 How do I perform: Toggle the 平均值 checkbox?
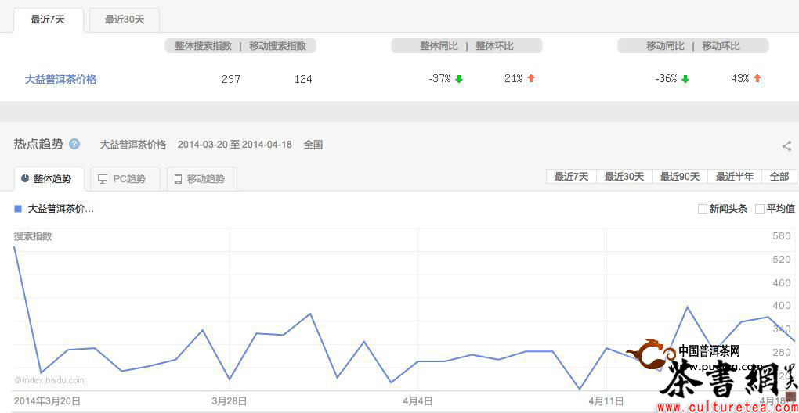pyautogui.click(x=759, y=209)
